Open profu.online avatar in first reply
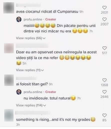The height and width of the screenshot is (129, 111). tap(19, 19)
